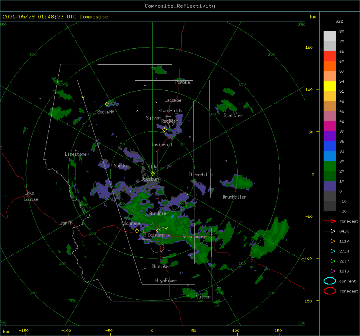Select the magenta 39 dBZ legend swatch
This screenshot has width=360, height=336.
(330, 126)
